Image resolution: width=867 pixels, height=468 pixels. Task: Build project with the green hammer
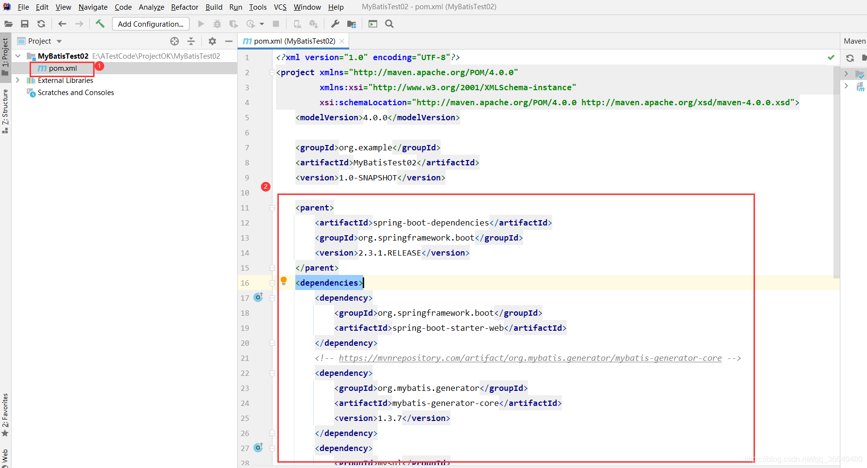[x=100, y=24]
